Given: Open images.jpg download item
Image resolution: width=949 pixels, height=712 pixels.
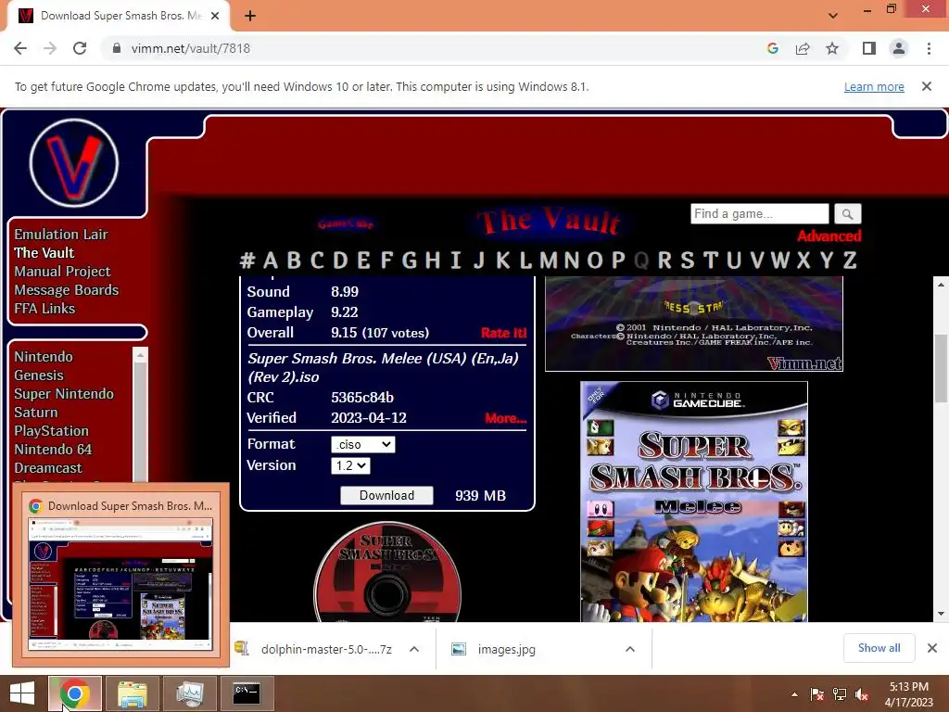Looking at the screenshot, I should [495, 649].
